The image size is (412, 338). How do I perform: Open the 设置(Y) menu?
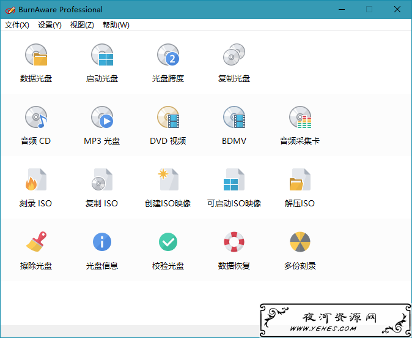[x=50, y=25]
